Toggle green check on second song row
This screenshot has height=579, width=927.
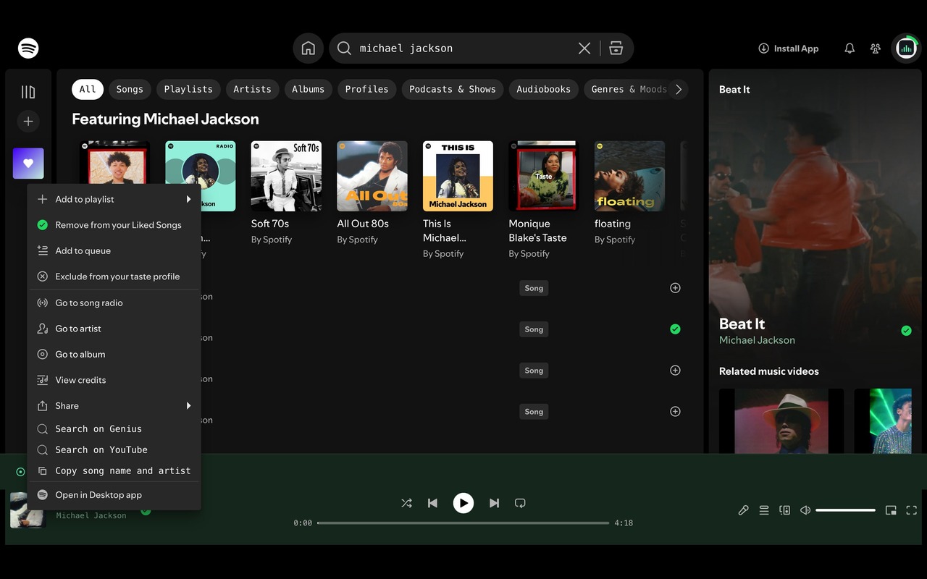tap(675, 329)
